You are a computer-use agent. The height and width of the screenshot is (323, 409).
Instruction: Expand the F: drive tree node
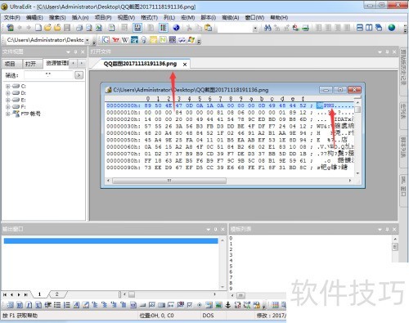pos(7,106)
